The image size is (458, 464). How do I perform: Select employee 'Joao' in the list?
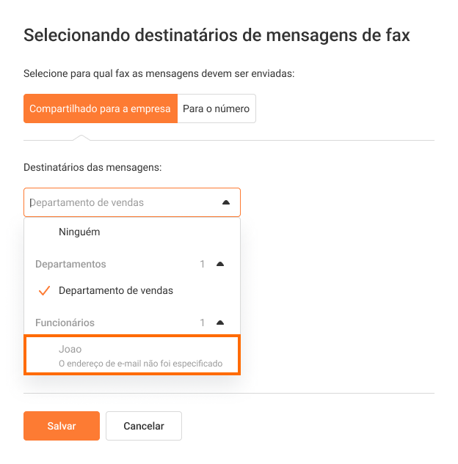tap(70, 349)
